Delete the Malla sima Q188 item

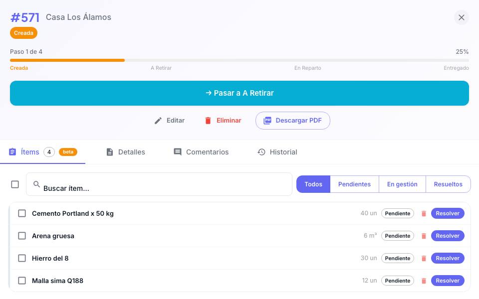pyautogui.click(x=424, y=281)
